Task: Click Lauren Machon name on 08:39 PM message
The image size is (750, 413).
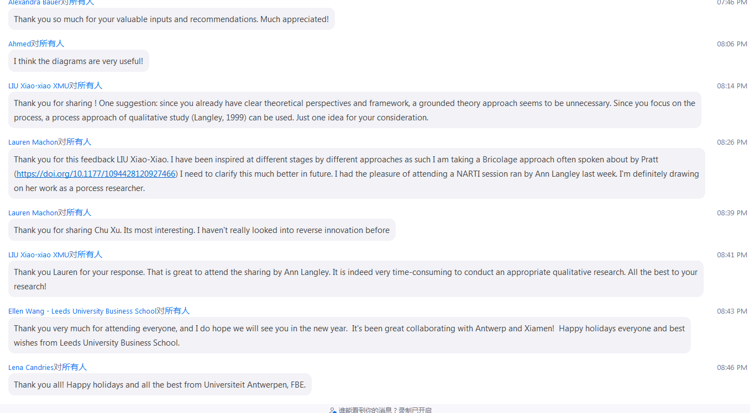Action: point(33,213)
